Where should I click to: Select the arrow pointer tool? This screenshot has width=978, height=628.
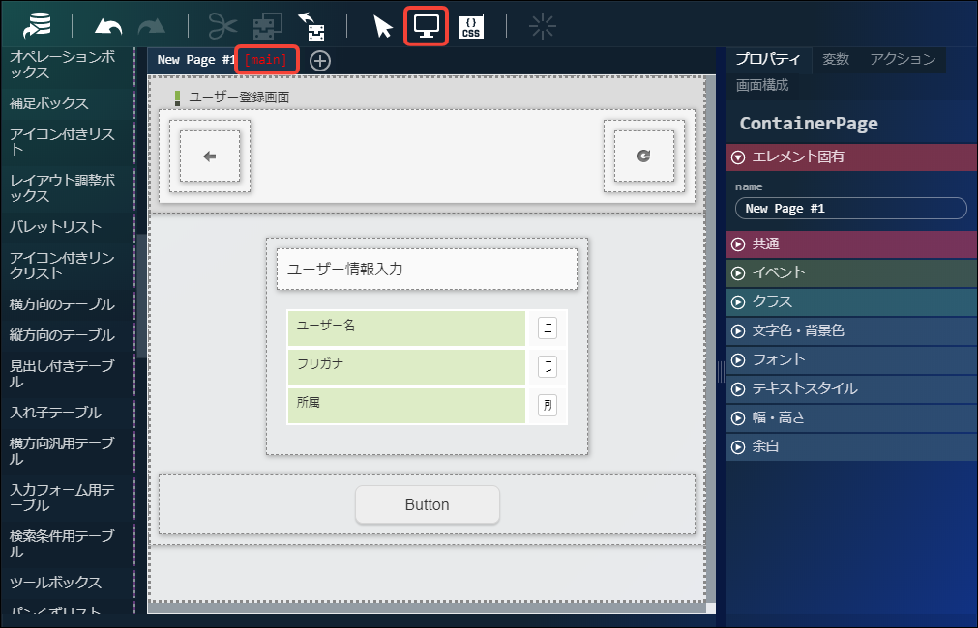tap(382, 27)
